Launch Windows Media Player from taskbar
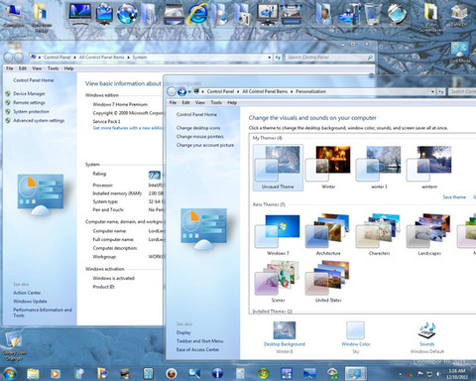This screenshot has width=476, height=381. (56, 374)
